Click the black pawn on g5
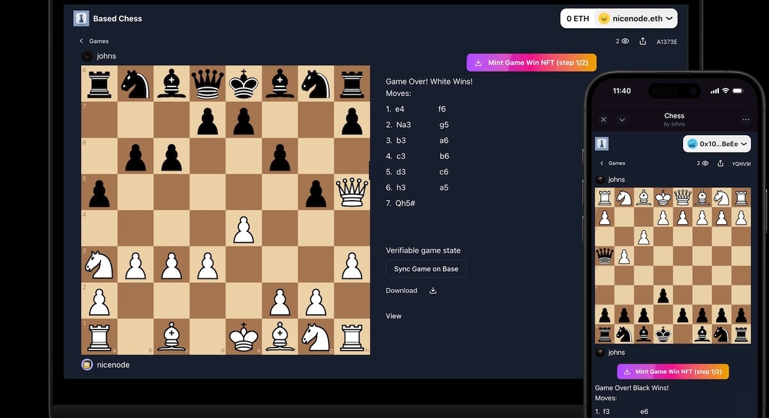This screenshot has width=769, height=418. [316, 193]
